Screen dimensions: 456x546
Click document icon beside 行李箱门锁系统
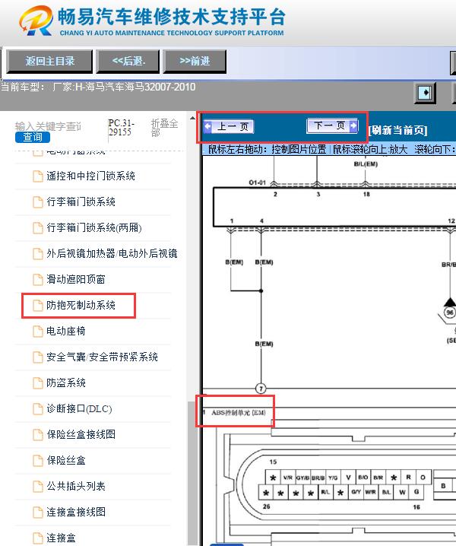[37, 202]
